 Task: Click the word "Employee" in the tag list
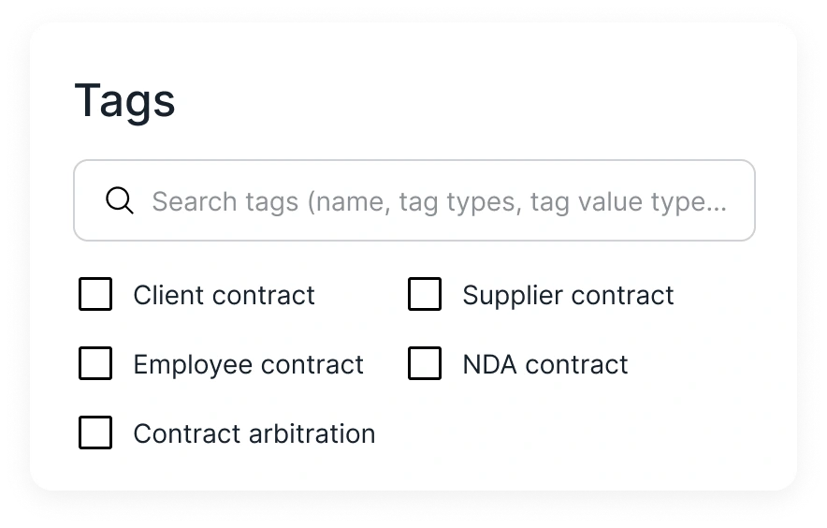[x=193, y=364]
